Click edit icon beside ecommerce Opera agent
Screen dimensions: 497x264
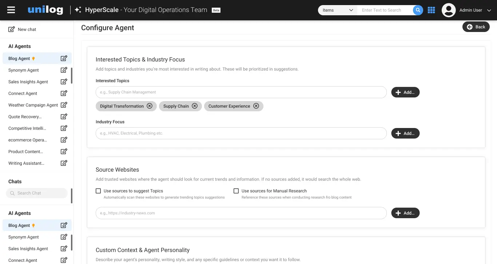tap(64, 140)
